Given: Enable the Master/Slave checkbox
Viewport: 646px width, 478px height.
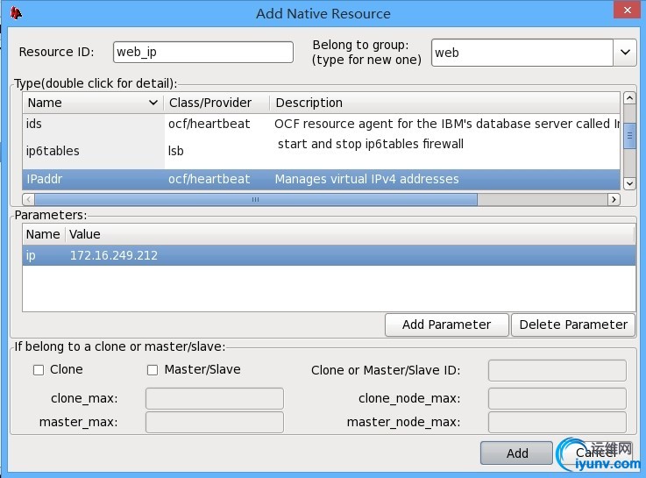Looking at the screenshot, I should point(153,370).
